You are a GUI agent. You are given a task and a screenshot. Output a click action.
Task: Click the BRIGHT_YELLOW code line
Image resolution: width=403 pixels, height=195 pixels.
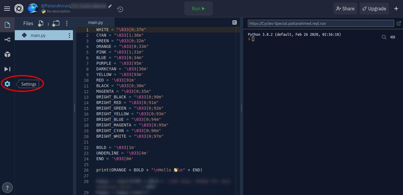pyautogui.click(x=131, y=114)
